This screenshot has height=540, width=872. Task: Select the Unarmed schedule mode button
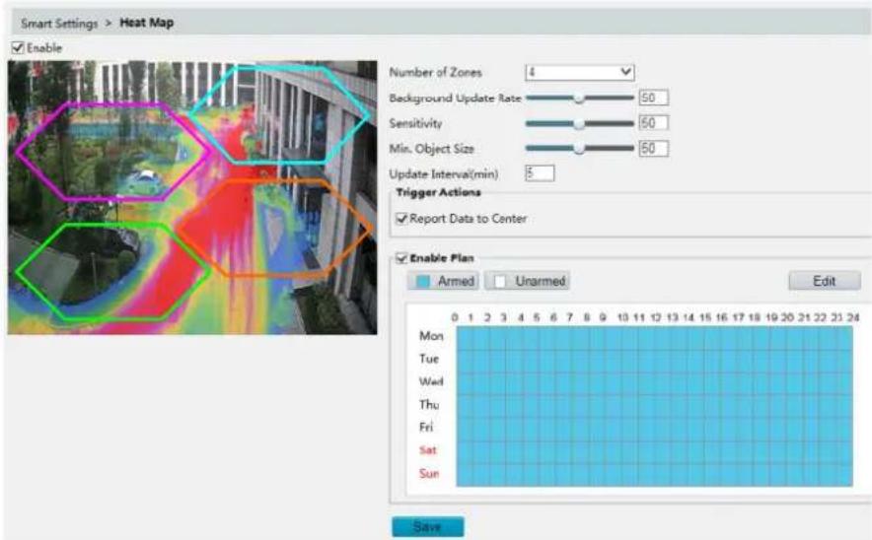point(527,281)
